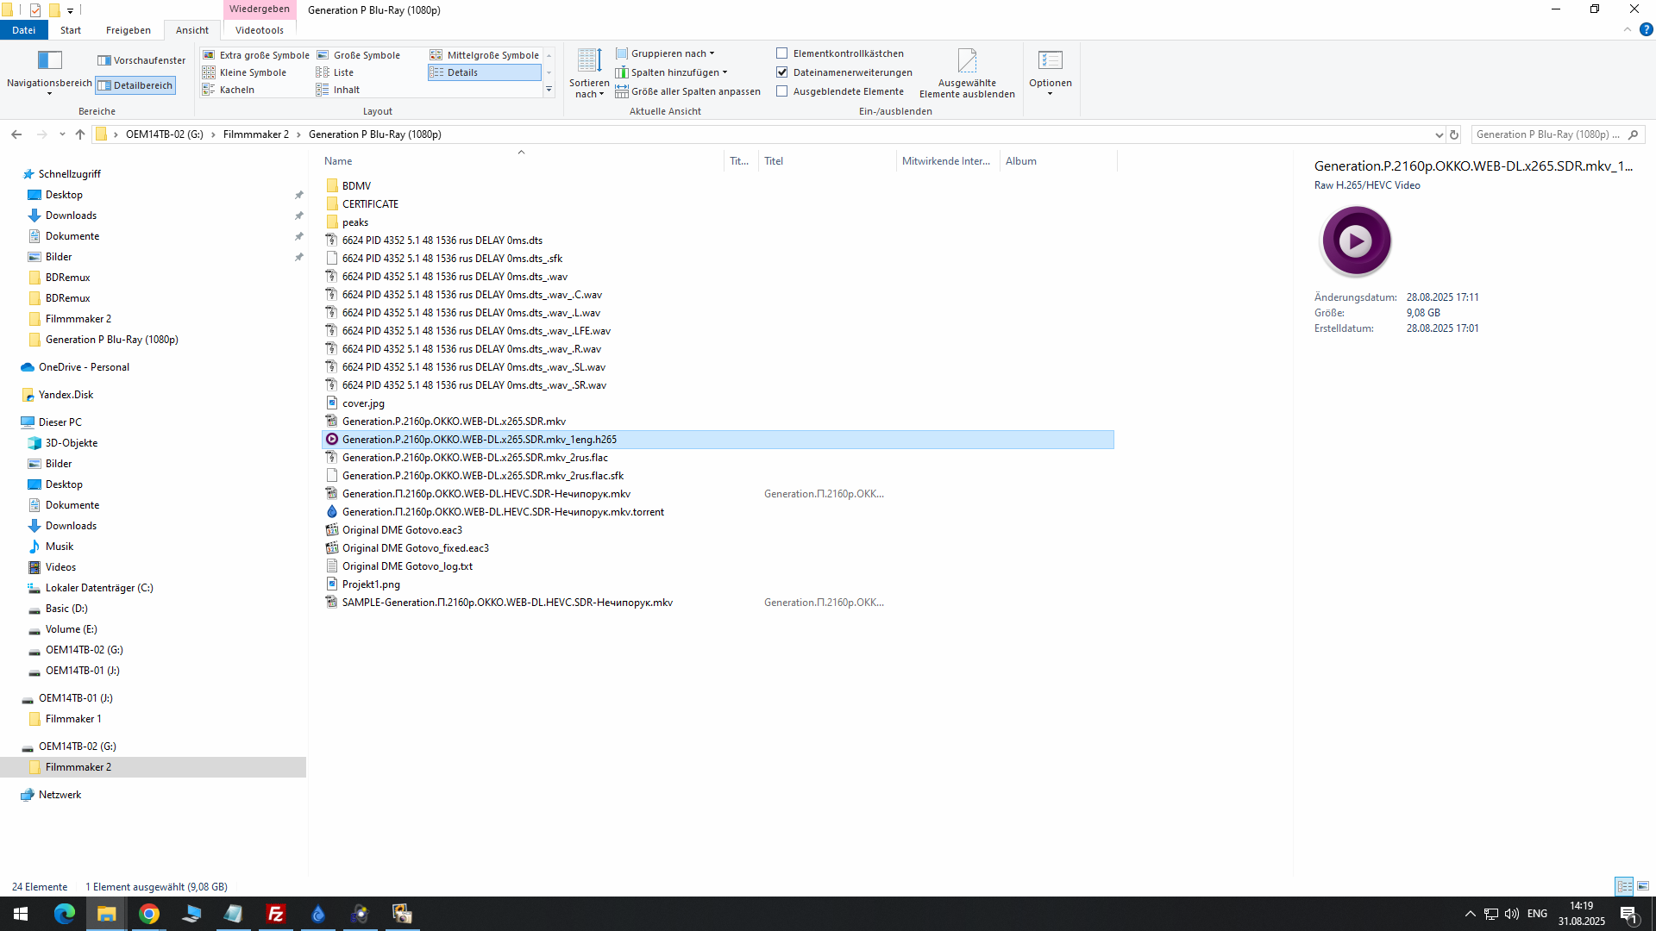Image resolution: width=1656 pixels, height=931 pixels.
Task: Uncheck Dateinamenerweiterungen checkbox
Action: point(782,72)
